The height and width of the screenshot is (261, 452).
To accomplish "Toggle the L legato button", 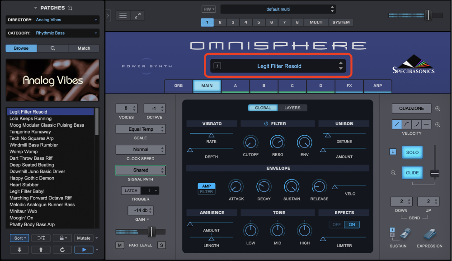I will [393, 152].
